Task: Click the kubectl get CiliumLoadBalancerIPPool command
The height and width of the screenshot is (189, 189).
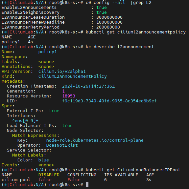Action: point(133,170)
